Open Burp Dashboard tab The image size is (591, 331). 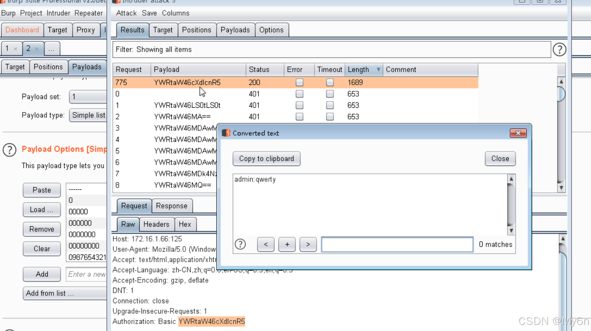(x=22, y=30)
